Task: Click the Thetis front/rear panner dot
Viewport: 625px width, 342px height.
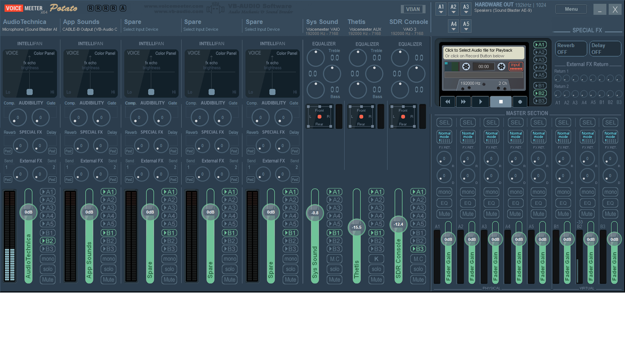Action: click(x=361, y=117)
